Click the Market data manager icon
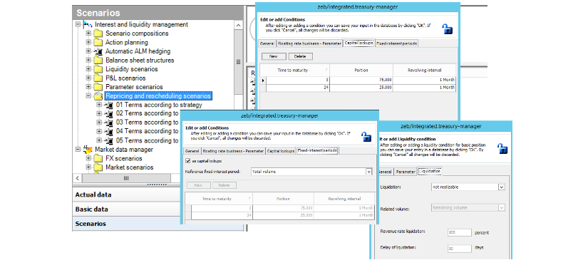588x260 pixels. [88, 150]
